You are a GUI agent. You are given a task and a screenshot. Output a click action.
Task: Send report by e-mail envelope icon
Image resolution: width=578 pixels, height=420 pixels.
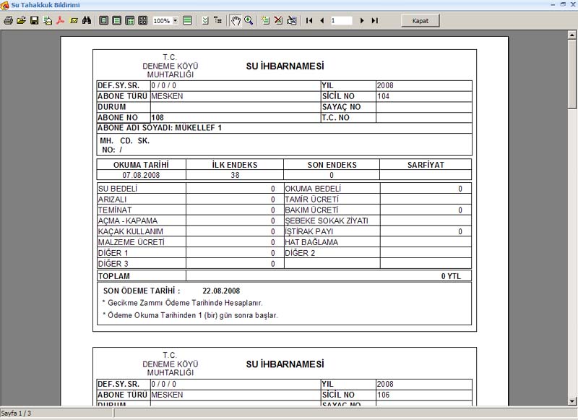tap(74, 21)
